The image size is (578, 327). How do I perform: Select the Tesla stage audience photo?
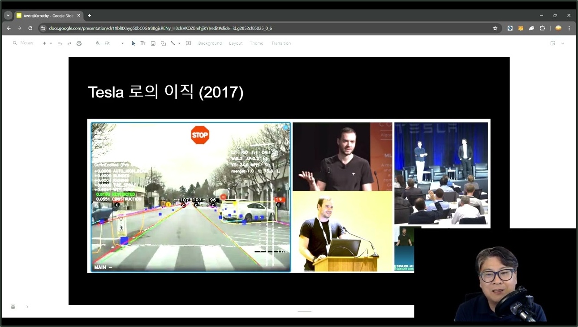coord(441,173)
